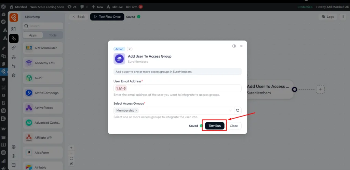This screenshot has height=170, width=350.
Task: Click the SureMembers node output handle
Action: [x=295, y=90]
